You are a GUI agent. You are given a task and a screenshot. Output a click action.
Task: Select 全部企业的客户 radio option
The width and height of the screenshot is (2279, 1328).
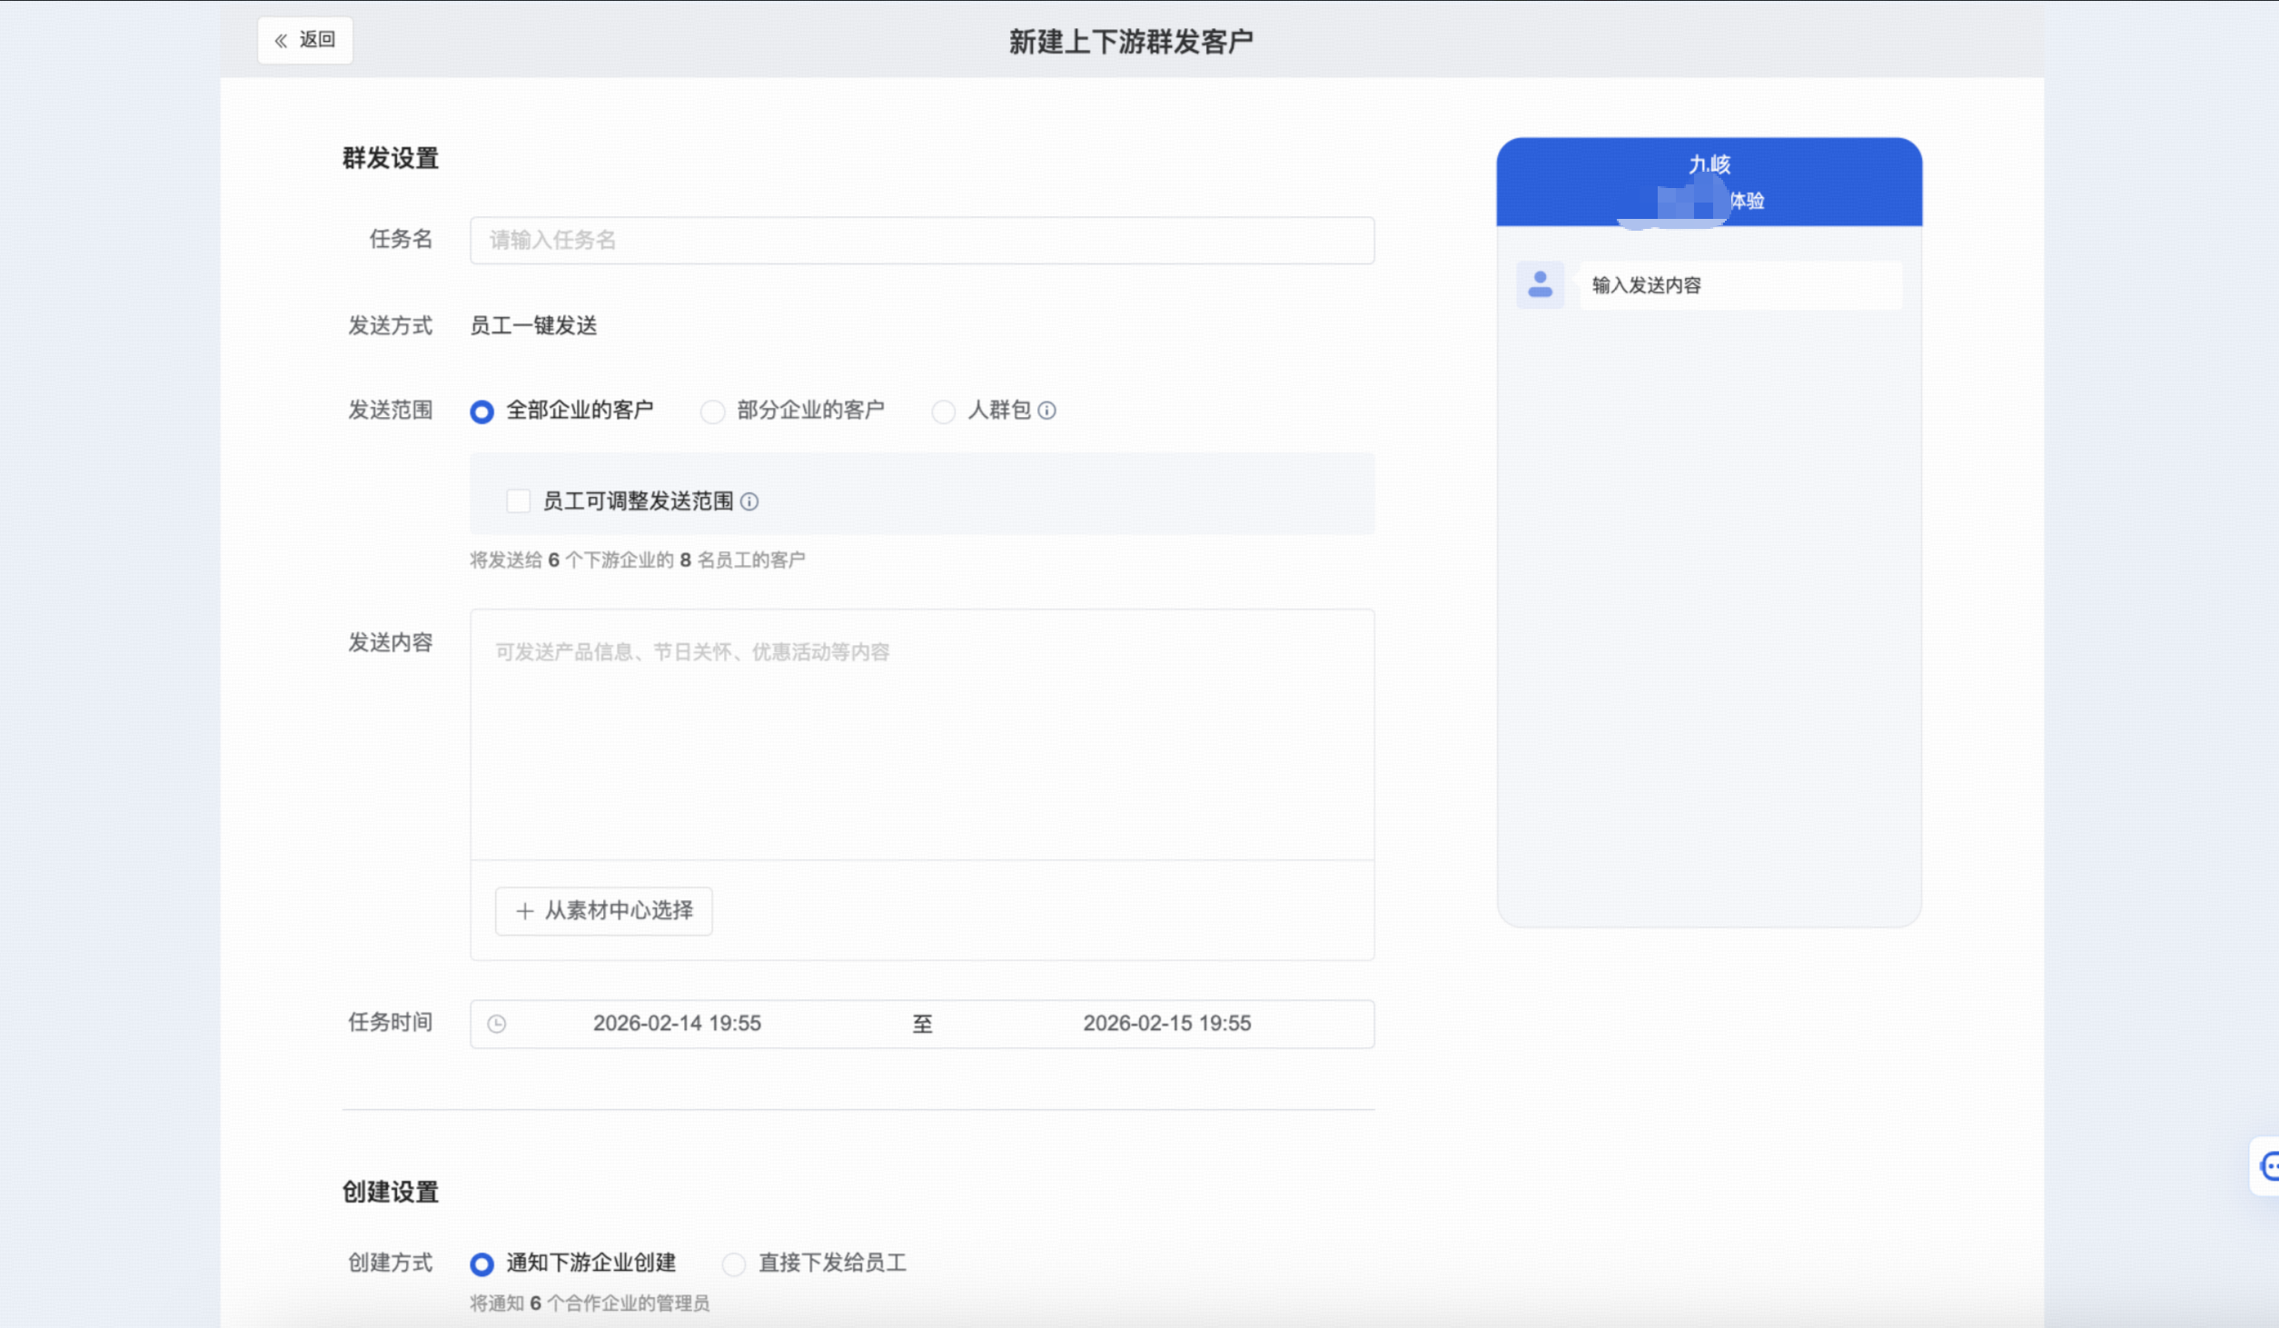481,411
